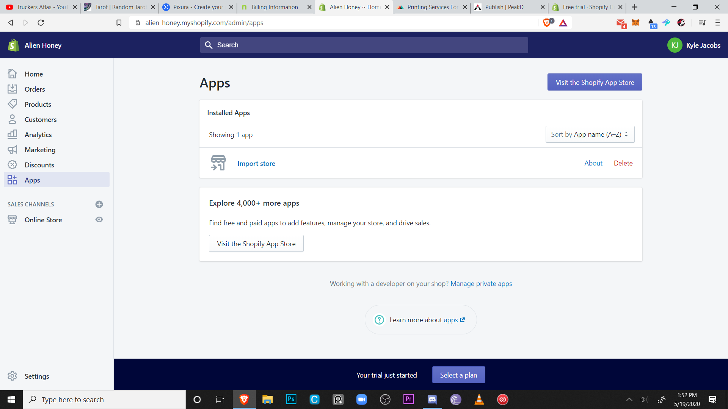Go back with browser back arrow
The height and width of the screenshot is (409, 728).
pos(11,23)
